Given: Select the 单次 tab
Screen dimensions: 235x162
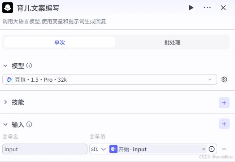Looking at the screenshot, I should coord(60,43).
